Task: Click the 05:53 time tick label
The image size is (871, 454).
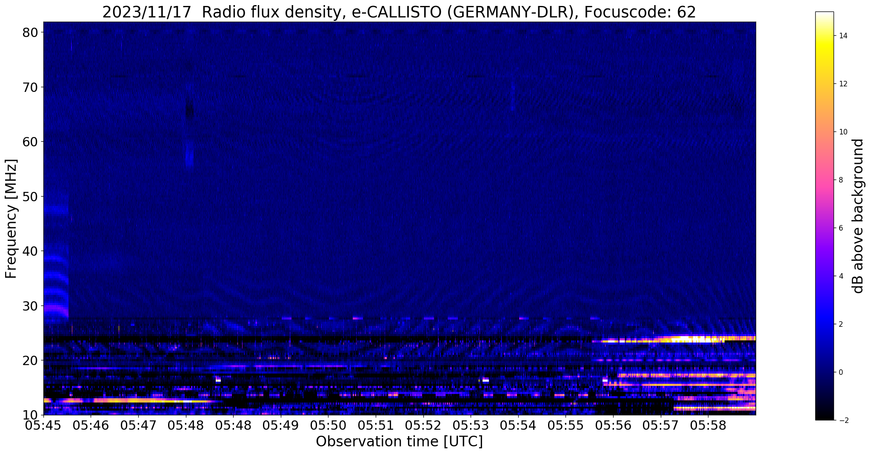Action: (471, 425)
